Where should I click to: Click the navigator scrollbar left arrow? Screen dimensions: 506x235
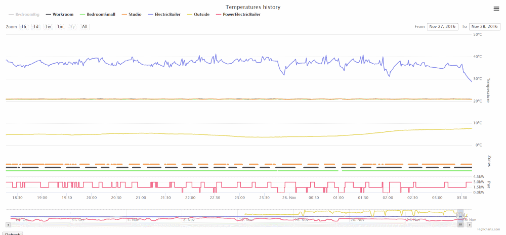coord(8,225)
